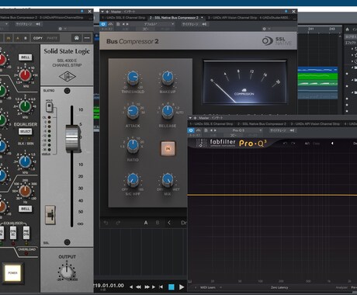Click the OUTPUT knob on SSL Channel Strip

[67, 272]
